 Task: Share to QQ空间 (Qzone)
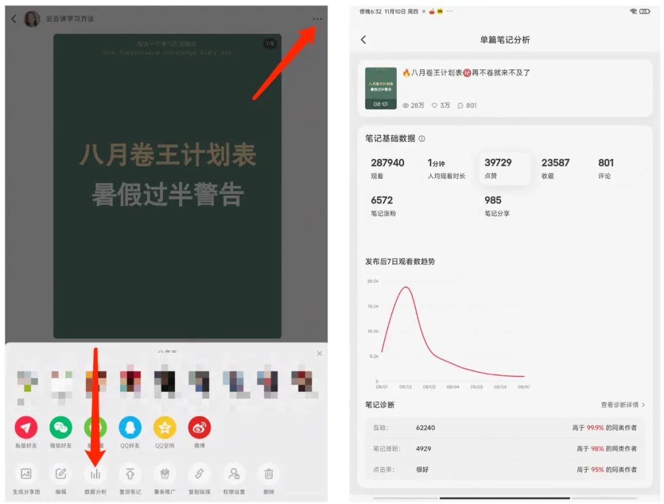tap(165, 427)
